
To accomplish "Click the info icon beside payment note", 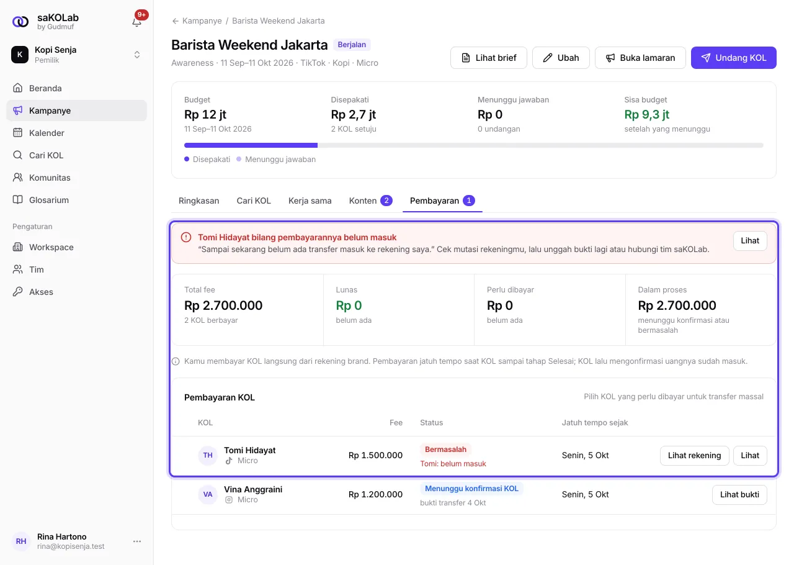I will tap(176, 361).
